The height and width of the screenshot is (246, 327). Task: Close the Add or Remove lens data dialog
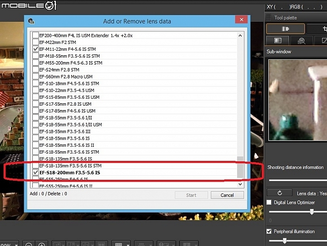click(241, 19)
